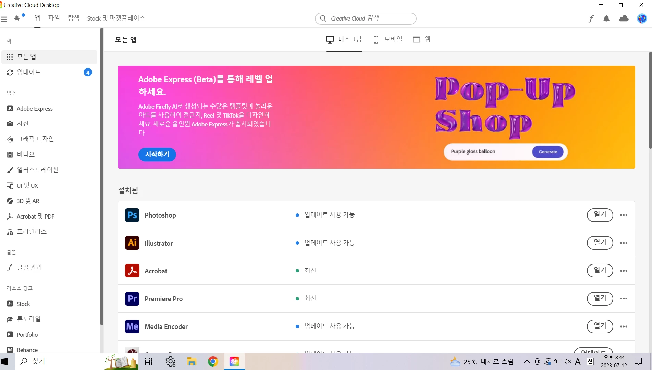Open more options for Media Encoder
This screenshot has height=370, width=652.
(x=624, y=326)
